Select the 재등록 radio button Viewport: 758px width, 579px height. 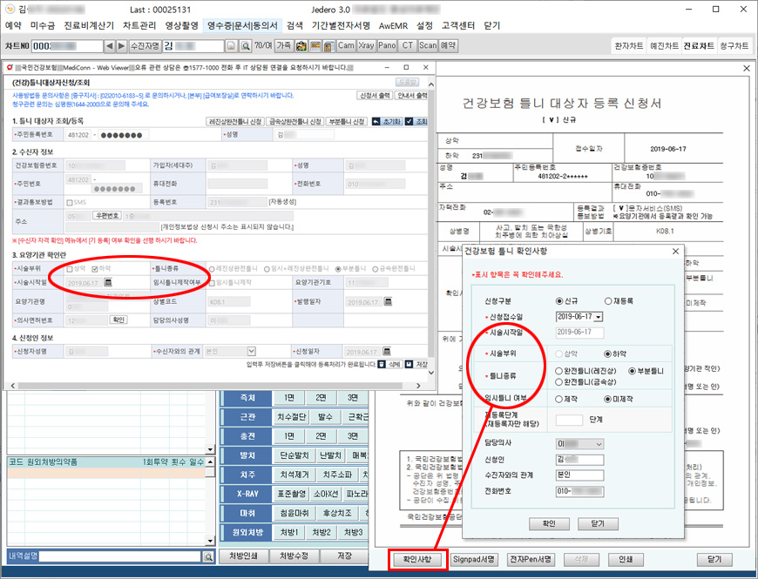click(x=608, y=300)
